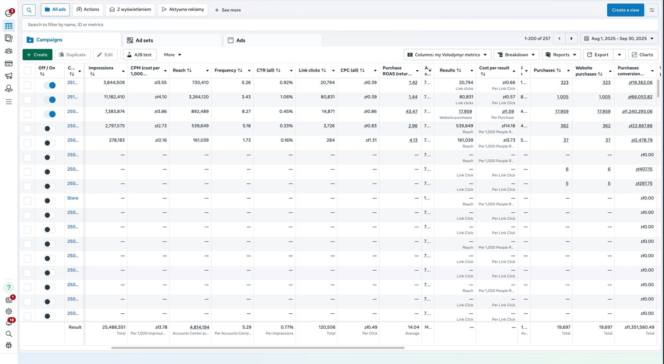
Task: Click the search magnifier icon in top toolbar
Action: click(x=29, y=10)
